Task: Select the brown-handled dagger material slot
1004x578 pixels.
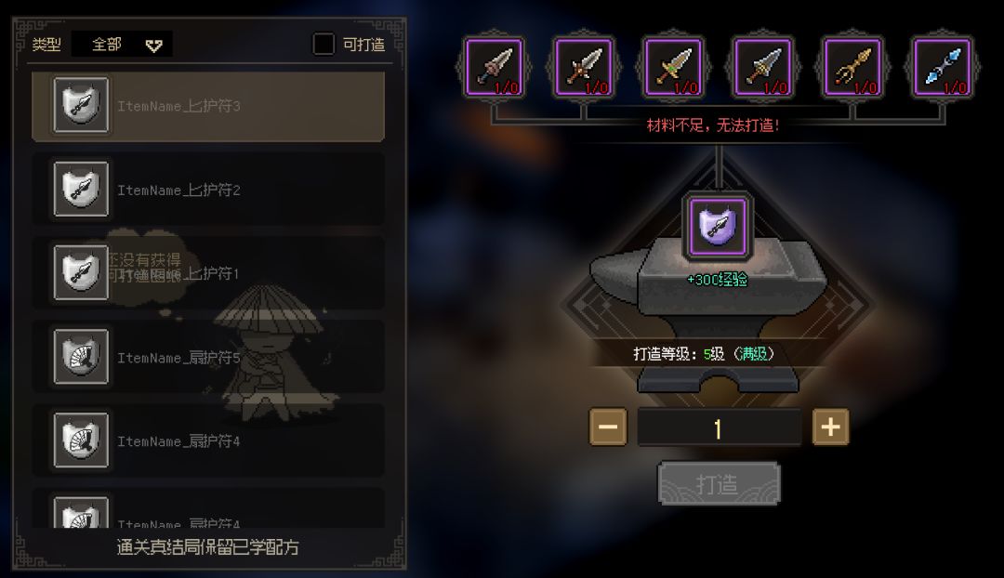Action: click(495, 67)
